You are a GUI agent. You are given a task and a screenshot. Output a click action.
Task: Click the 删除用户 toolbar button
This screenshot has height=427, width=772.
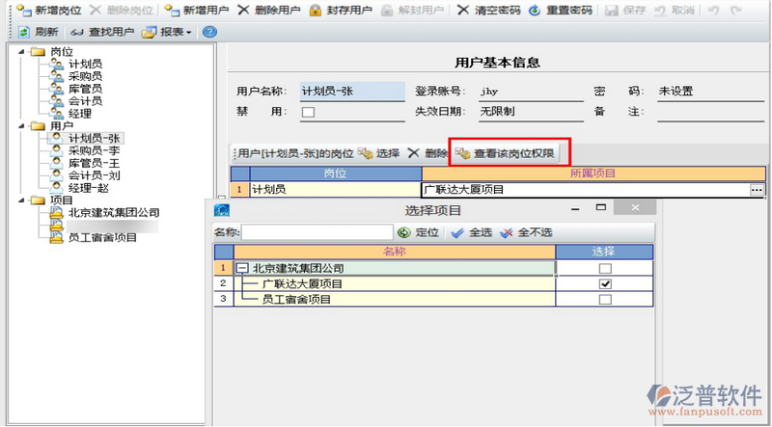click(269, 10)
